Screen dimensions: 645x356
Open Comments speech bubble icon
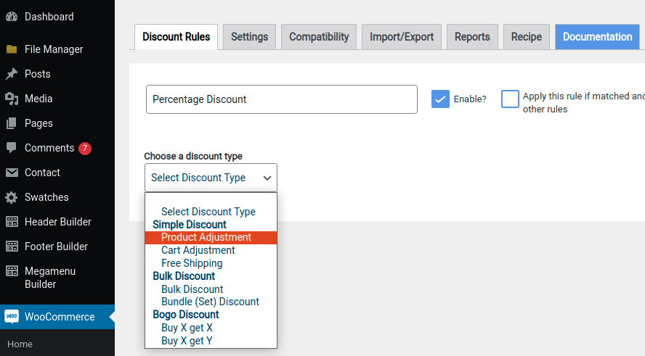pos(12,148)
